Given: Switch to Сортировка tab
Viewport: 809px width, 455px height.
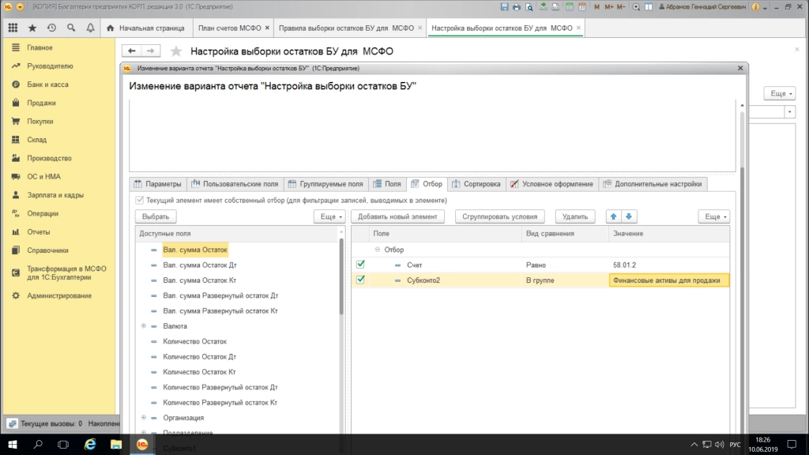Looking at the screenshot, I should tap(476, 184).
